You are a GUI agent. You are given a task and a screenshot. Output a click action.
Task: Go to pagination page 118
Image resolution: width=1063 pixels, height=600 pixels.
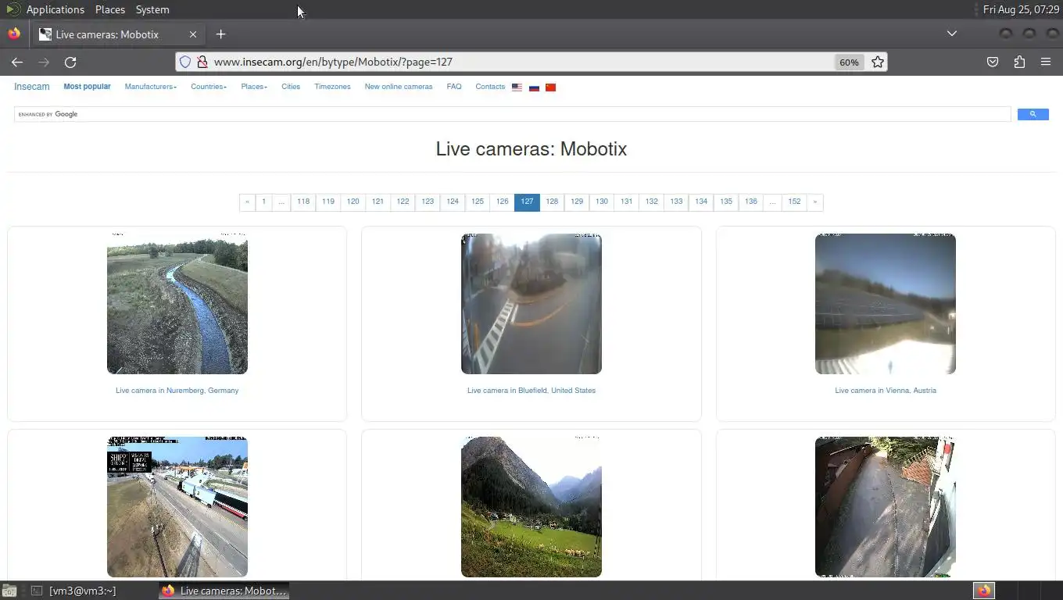coord(303,202)
